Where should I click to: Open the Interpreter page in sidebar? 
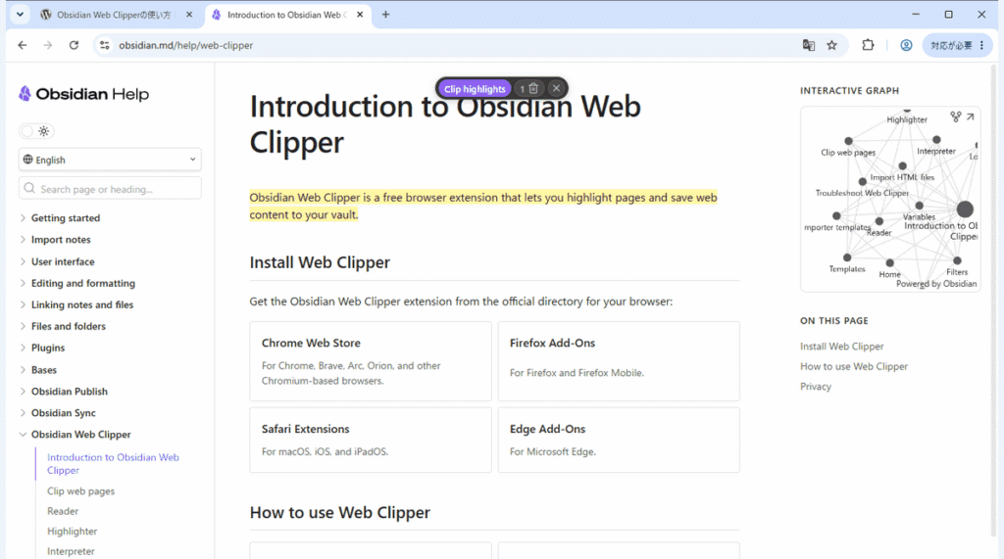pos(71,551)
